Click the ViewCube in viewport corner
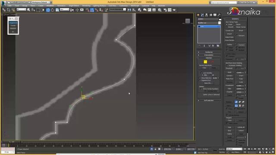This screenshot has height=155, width=276. tap(188, 21)
